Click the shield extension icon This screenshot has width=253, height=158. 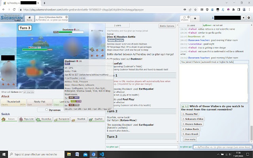coord(207,9)
